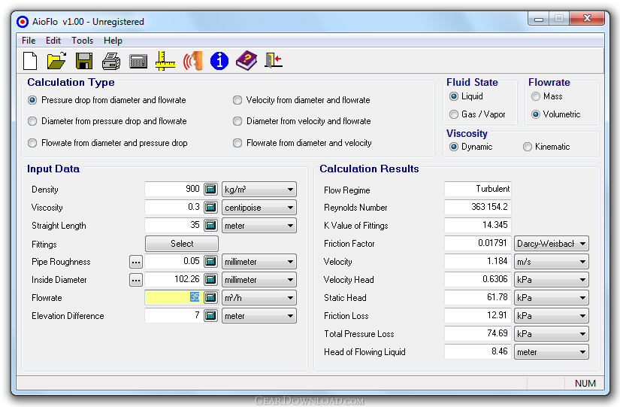Select Mass flowrate option
Viewport: 620px width, 407px height.
coord(547,96)
